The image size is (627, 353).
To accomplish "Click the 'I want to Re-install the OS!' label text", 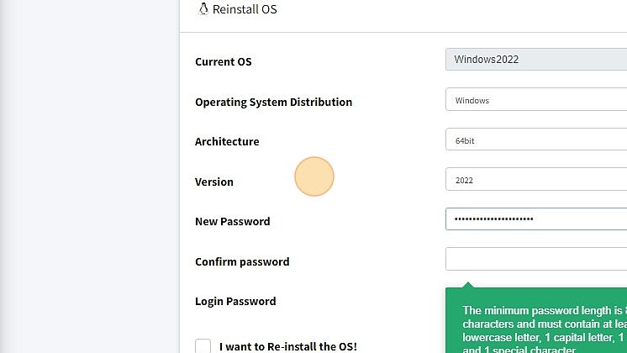I will coord(288,346).
